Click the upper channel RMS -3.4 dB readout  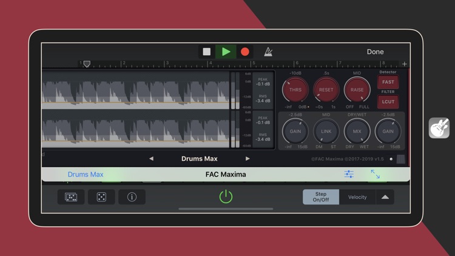pos(263,99)
